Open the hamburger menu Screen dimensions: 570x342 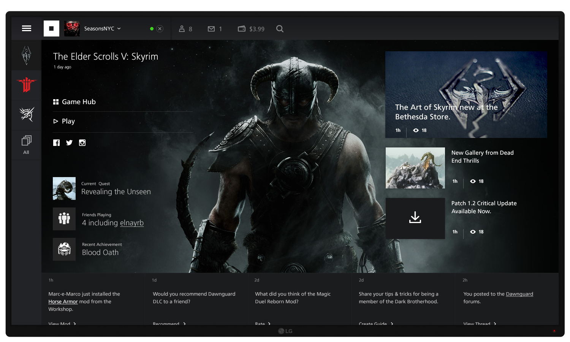point(27,28)
